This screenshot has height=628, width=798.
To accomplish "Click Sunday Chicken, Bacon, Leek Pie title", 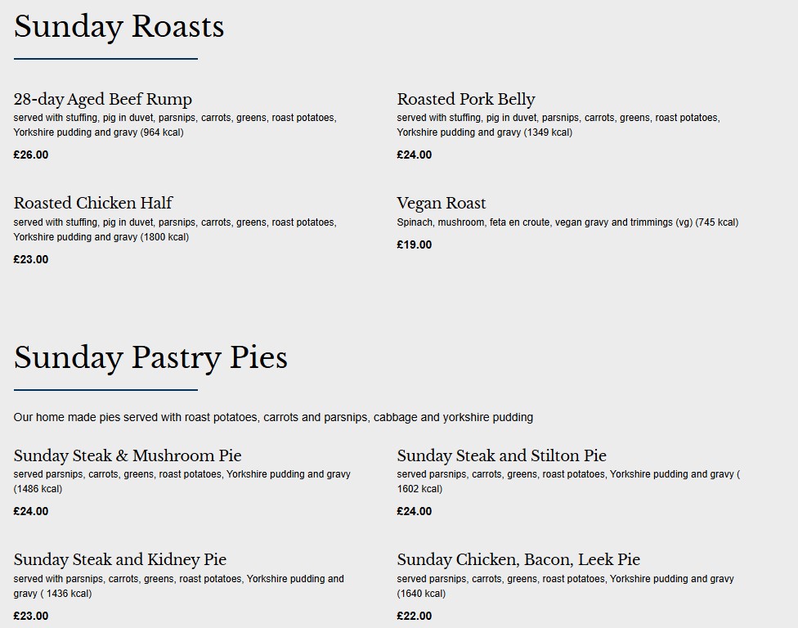I will point(518,559).
